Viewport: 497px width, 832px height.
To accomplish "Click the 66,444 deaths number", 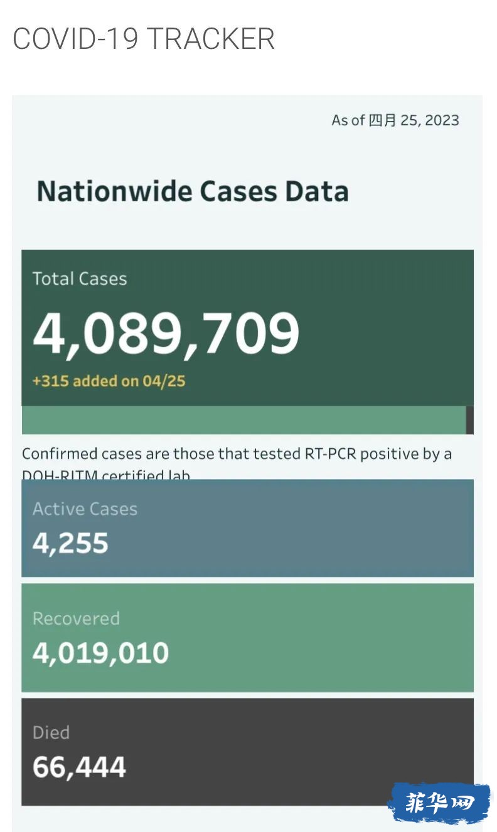I will [x=79, y=767].
